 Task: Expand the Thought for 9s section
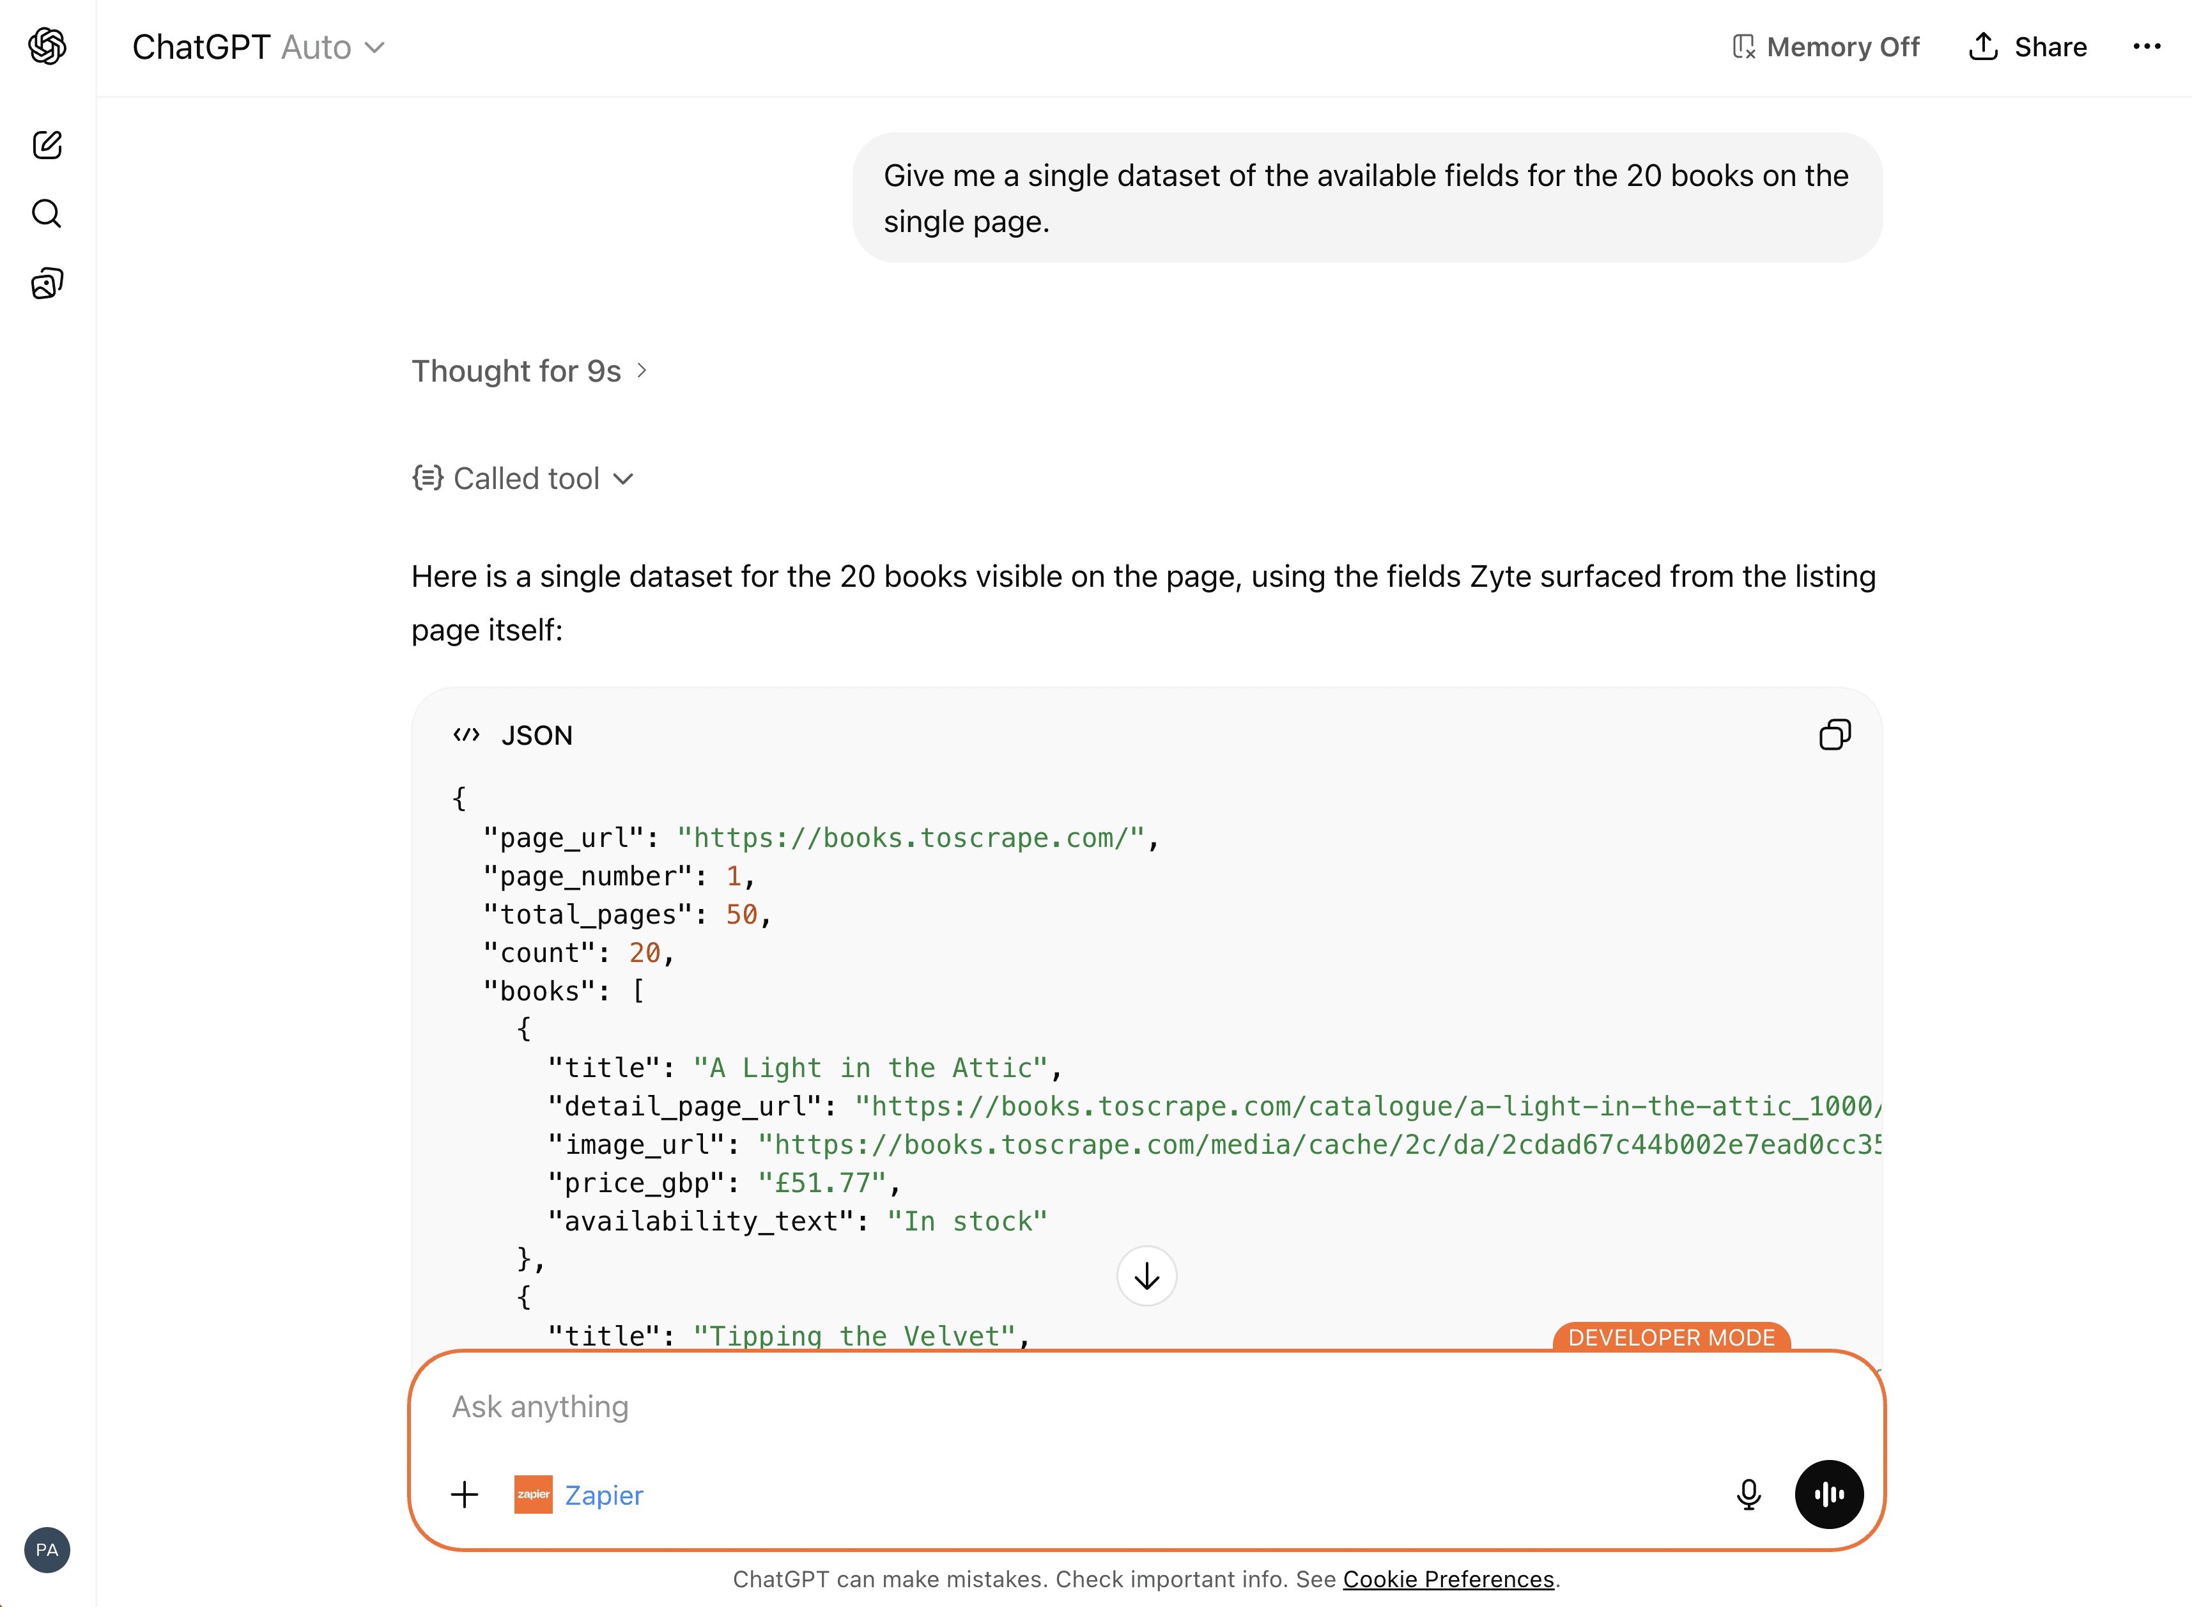(x=529, y=371)
